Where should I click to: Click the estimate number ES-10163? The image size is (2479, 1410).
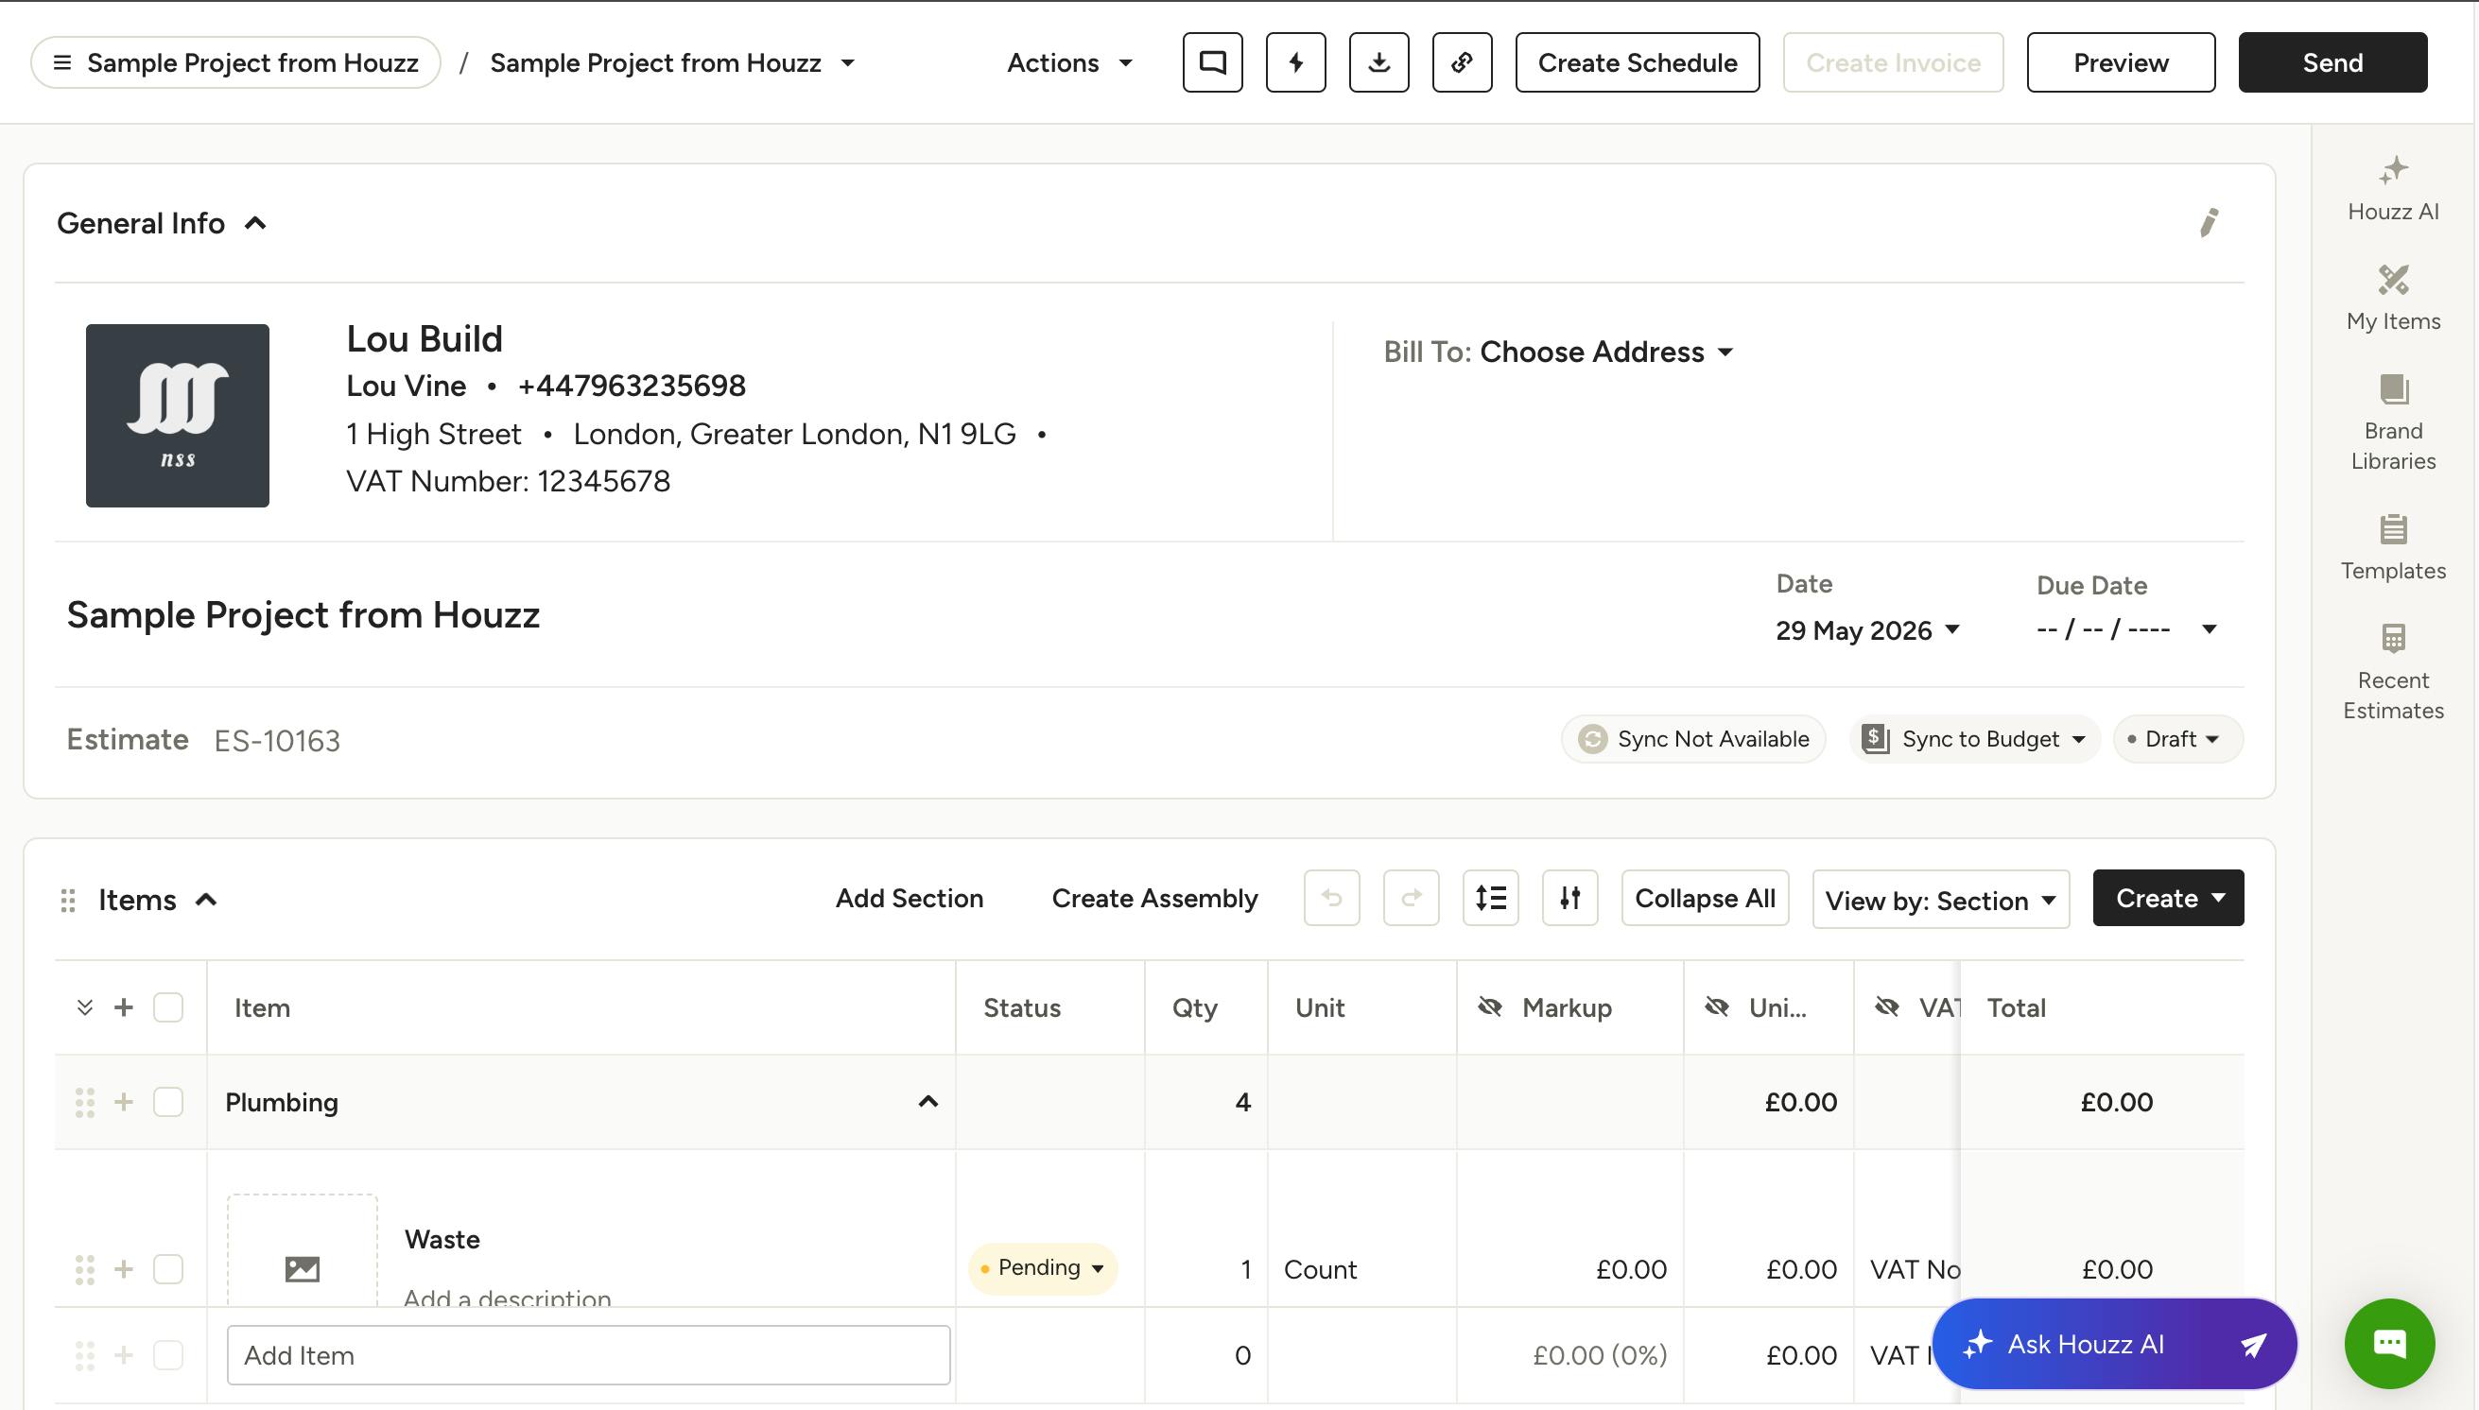point(277,741)
